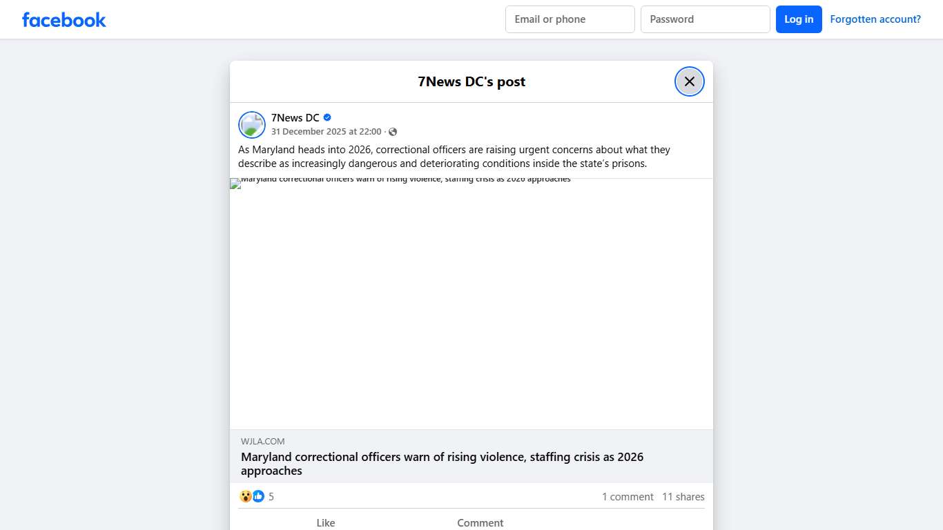Click the Facebook logo
This screenshot has width=943, height=530.
[x=64, y=19]
